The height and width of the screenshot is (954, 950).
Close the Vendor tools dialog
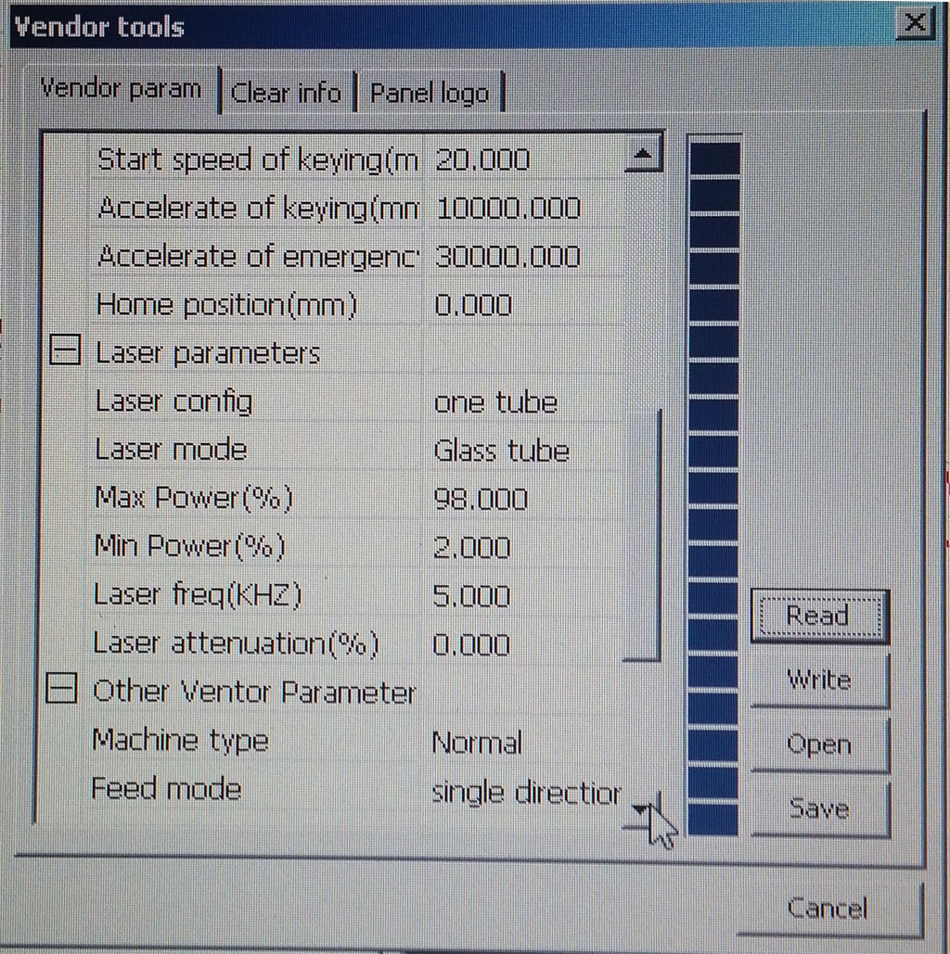[x=914, y=25]
